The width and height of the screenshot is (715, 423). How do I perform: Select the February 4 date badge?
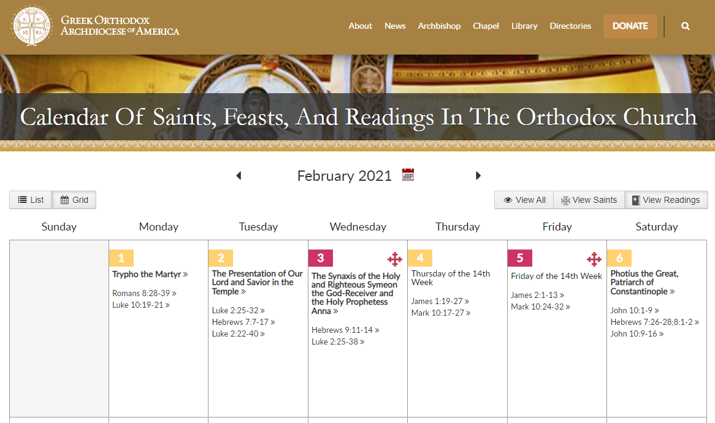pos(420,258)
